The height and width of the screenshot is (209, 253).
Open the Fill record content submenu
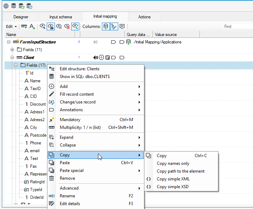tap(96, 94)
